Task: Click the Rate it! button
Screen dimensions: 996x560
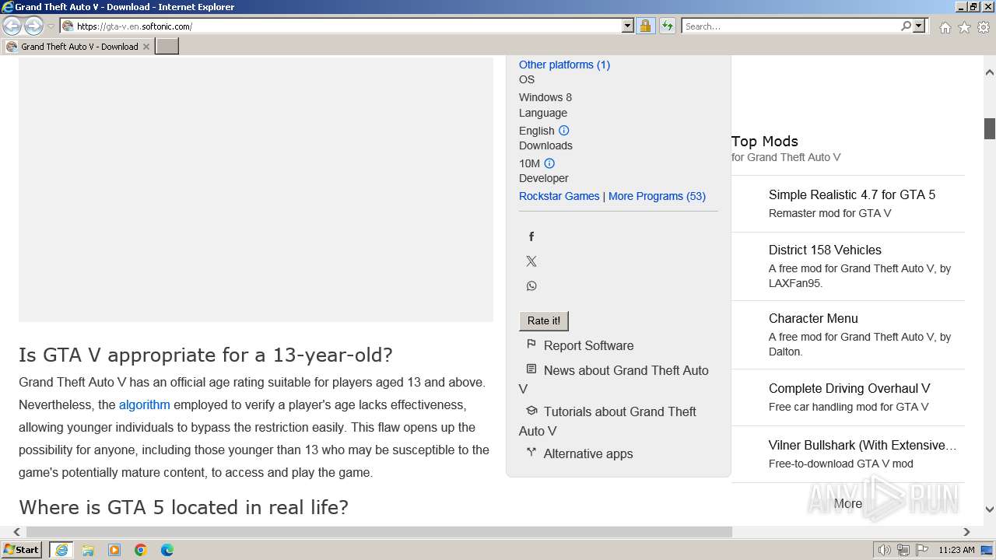Action: click(544, 320)
